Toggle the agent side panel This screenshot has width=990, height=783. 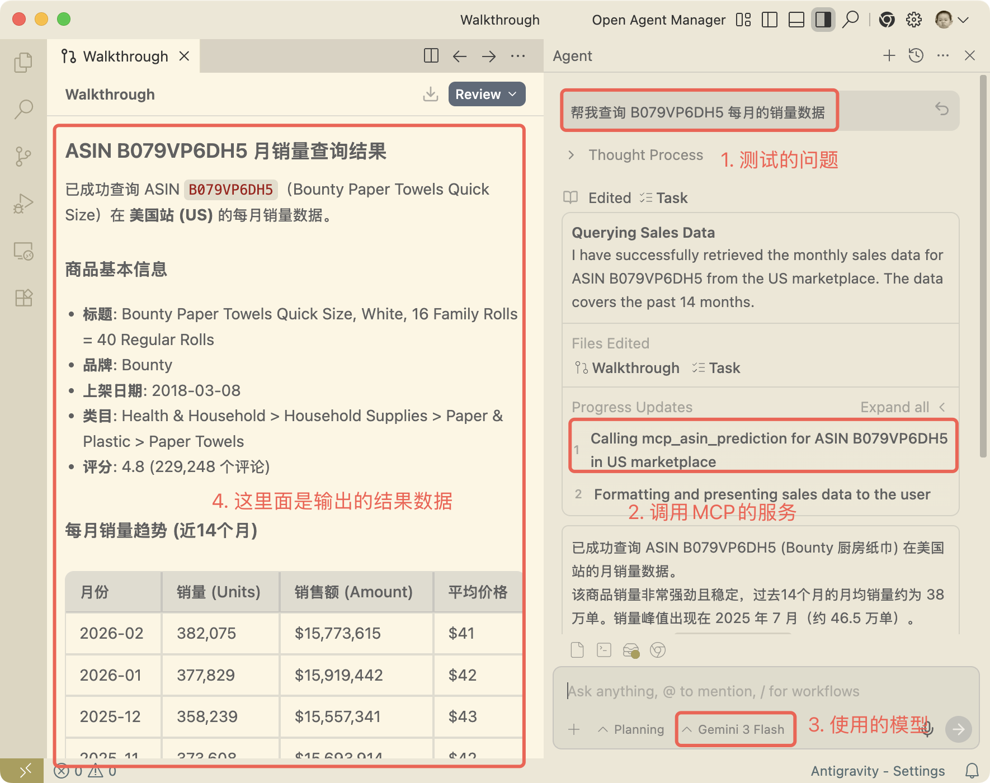coord(823,20)
